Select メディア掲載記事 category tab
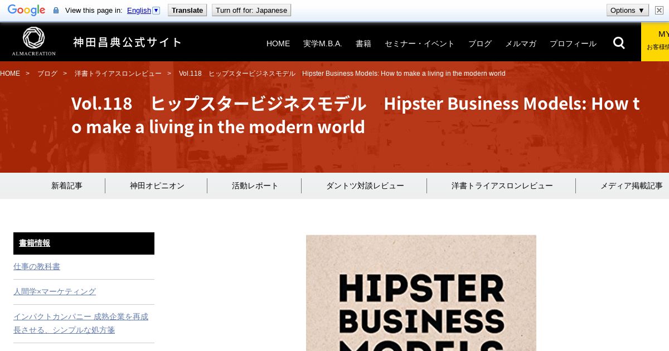 pyautogui.click(x=631, y=186)
